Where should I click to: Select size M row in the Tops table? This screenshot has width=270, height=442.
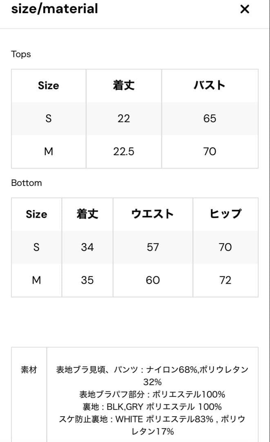click(48, 151)
